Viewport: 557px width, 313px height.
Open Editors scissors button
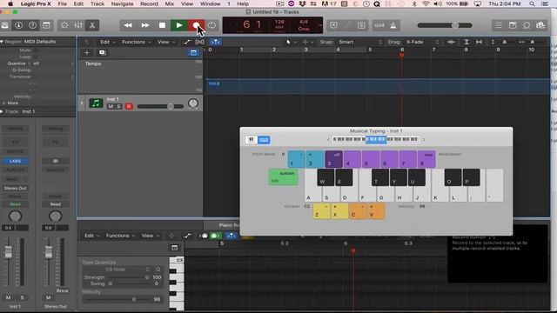pos(92,25)
